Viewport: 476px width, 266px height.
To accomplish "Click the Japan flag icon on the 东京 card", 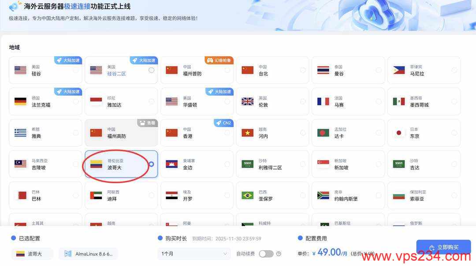I will coord(398,132).
